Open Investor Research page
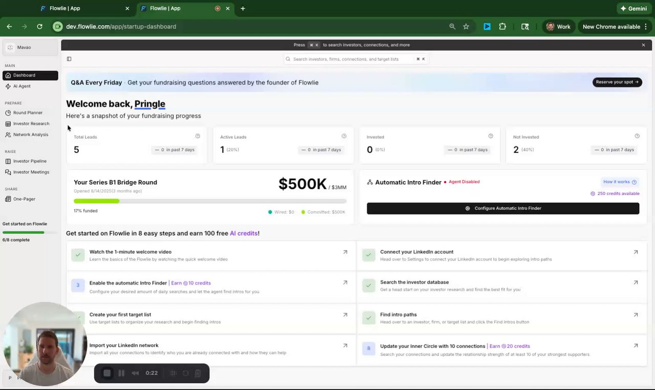 click(30, 123)
